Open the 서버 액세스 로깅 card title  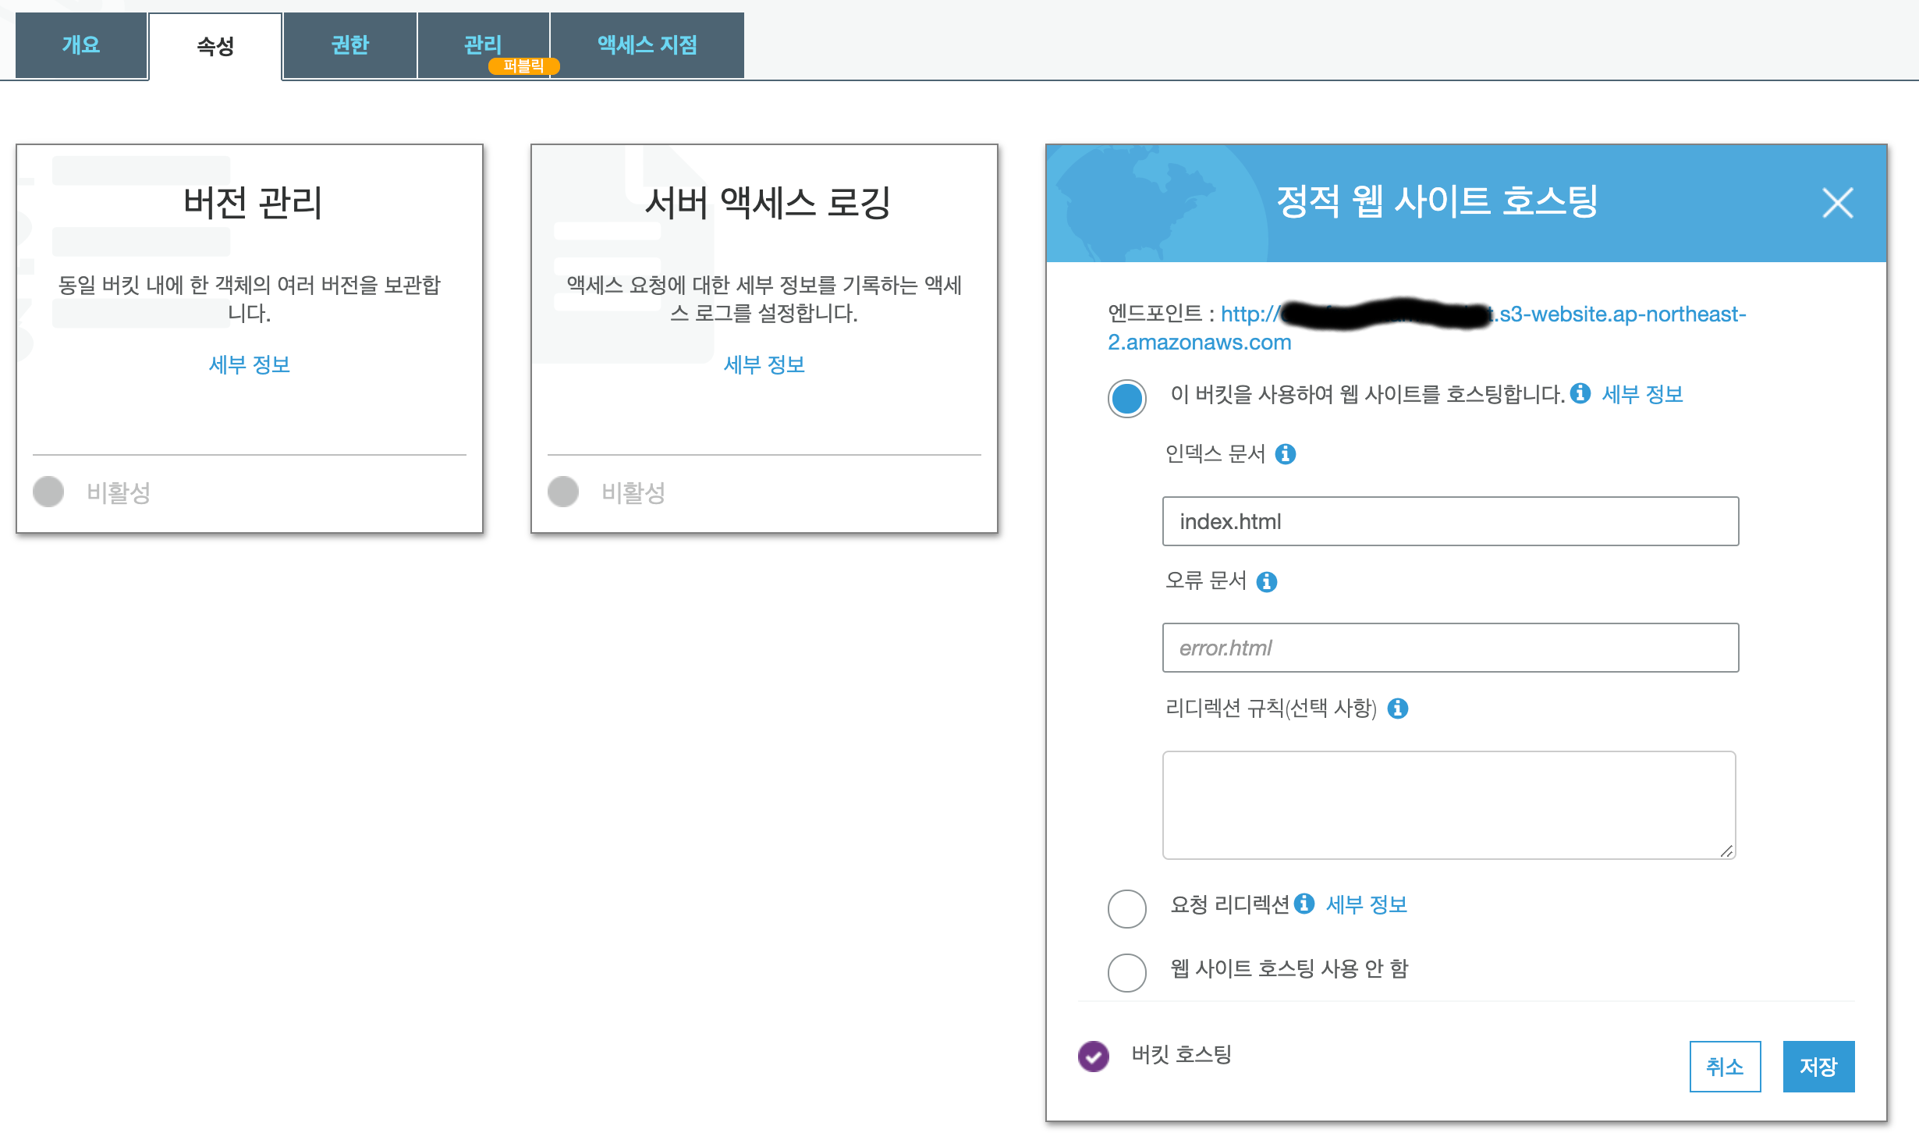pyautogui.click(x=768, y=203)
